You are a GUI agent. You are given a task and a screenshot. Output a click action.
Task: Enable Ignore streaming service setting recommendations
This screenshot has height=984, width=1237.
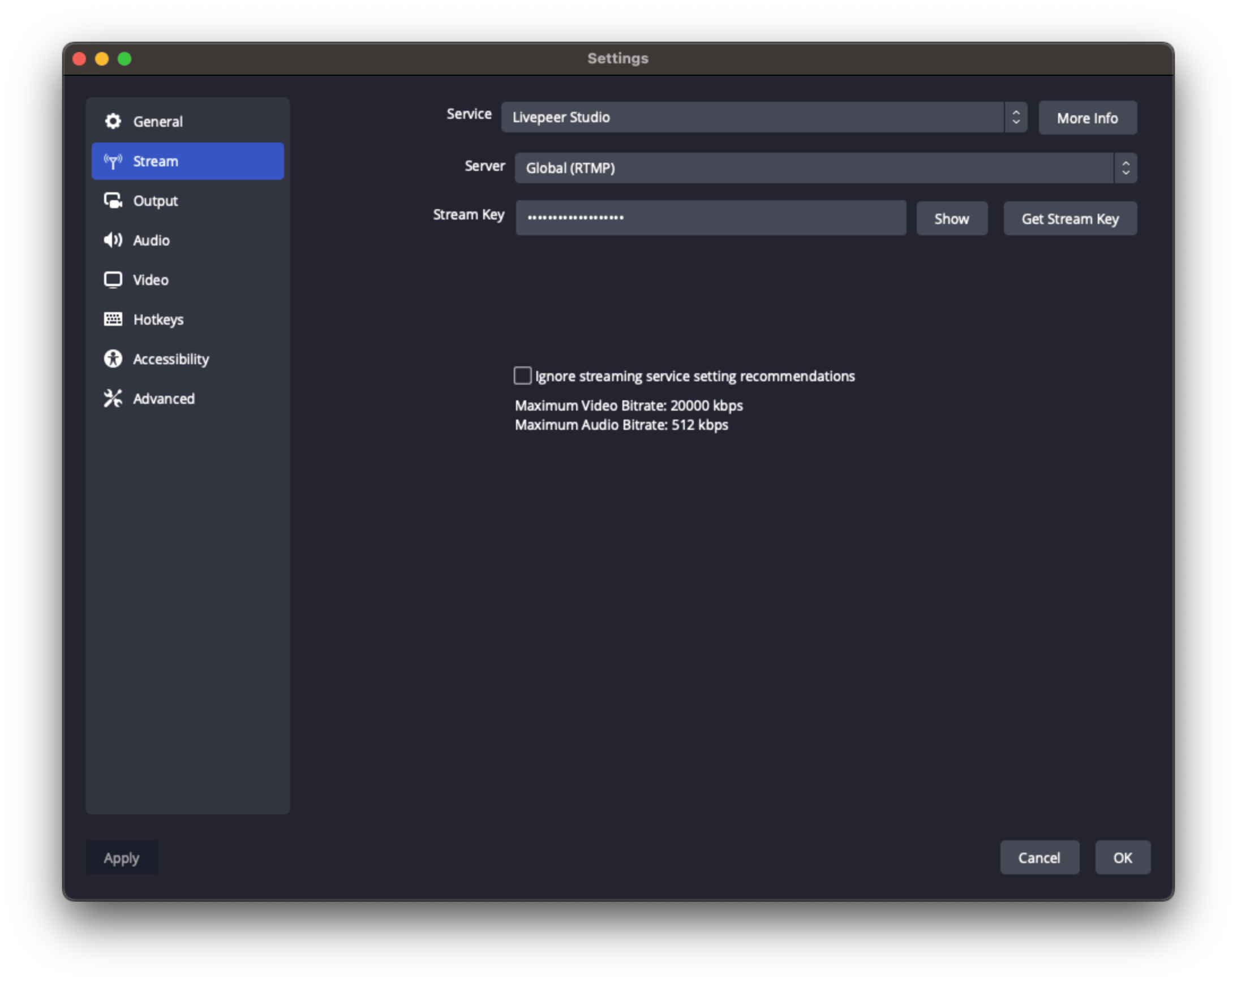[x=523, y=376]
